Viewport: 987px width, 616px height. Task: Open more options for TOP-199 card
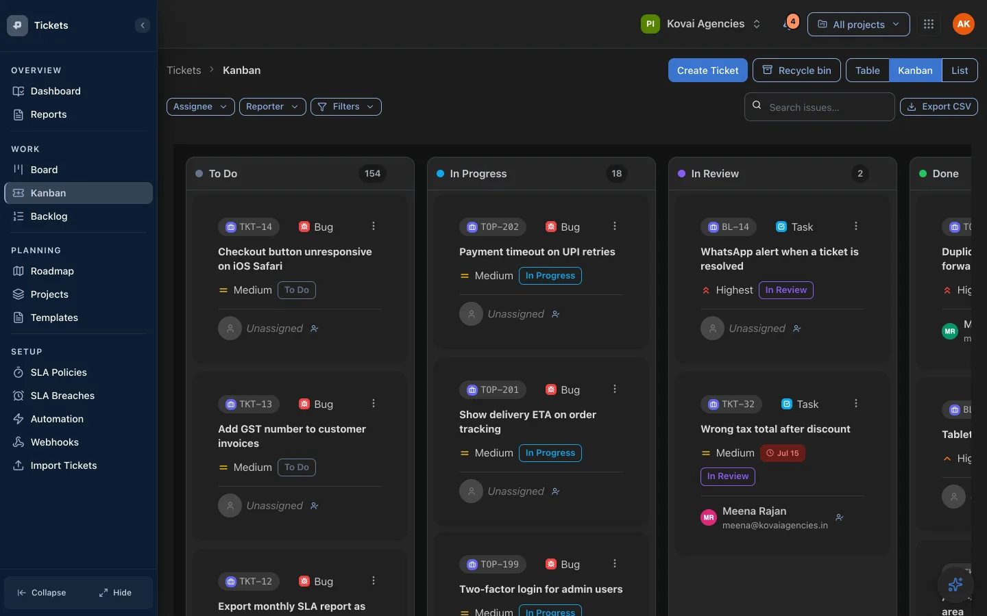(615, 563)
